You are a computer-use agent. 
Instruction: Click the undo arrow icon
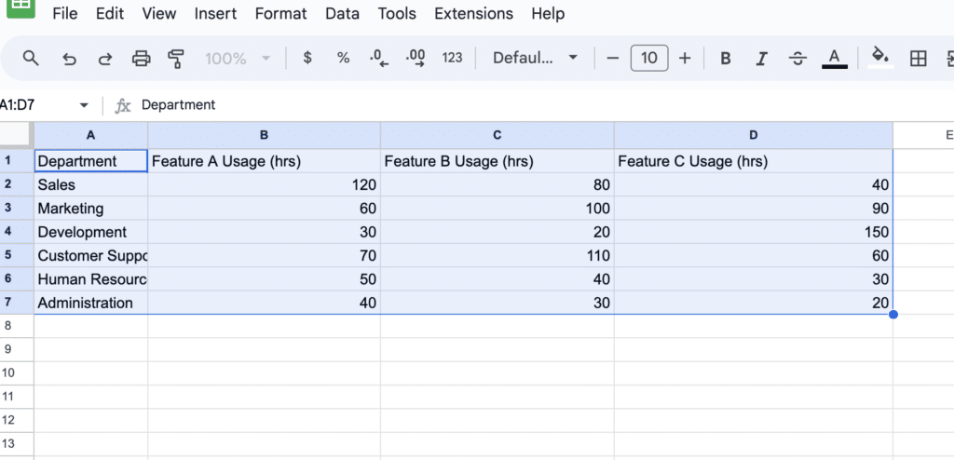click(x=69, y=59)
